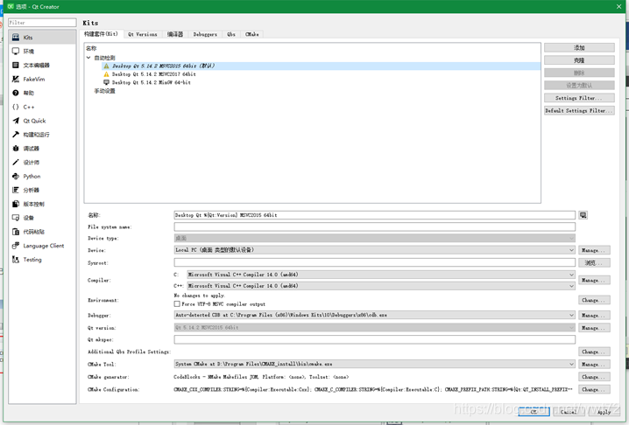Click Manage button next to Debugger
629x425 pixels.
point(594,315)
